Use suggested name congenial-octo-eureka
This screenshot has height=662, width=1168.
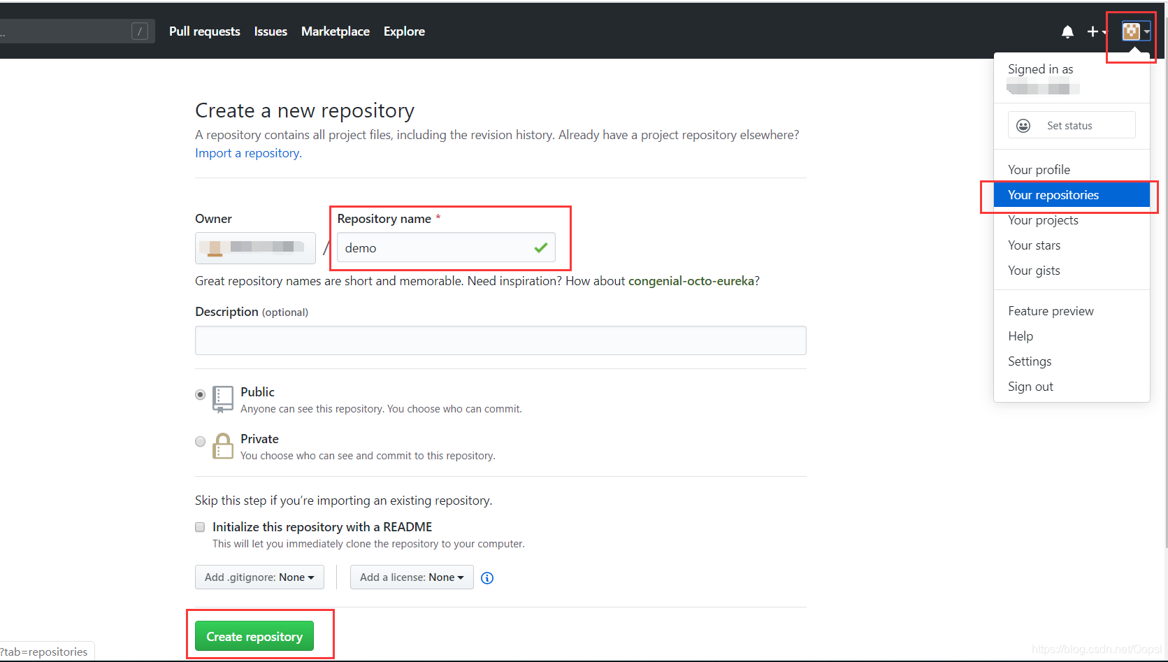click(x=691, y=281)
